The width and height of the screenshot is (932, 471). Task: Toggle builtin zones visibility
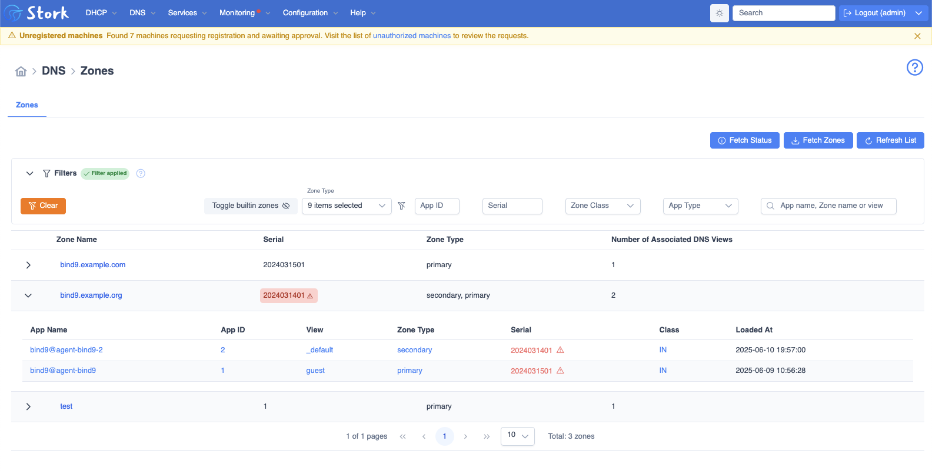(x=251, y=206)
